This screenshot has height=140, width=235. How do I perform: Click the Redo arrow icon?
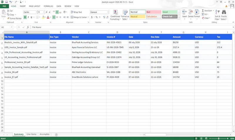[x=16, y=2]
